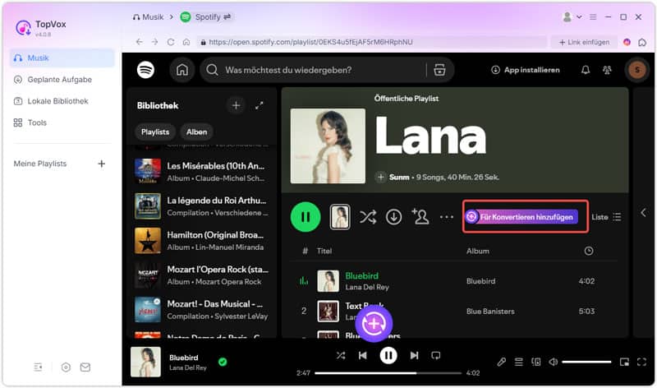Open the Lana Del Rey artist link under Bluebird
Image resolution: width=657 pixels, height=388 pixels.
point(367,288)
